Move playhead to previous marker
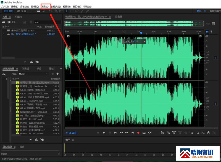 pos(115,132)
